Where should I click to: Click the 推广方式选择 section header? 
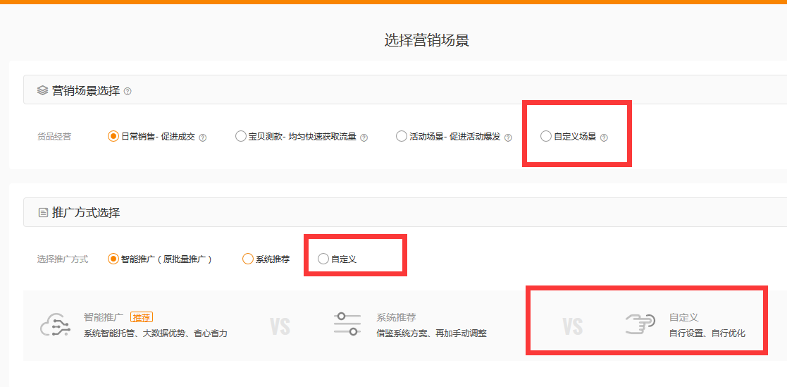(405, 212)
